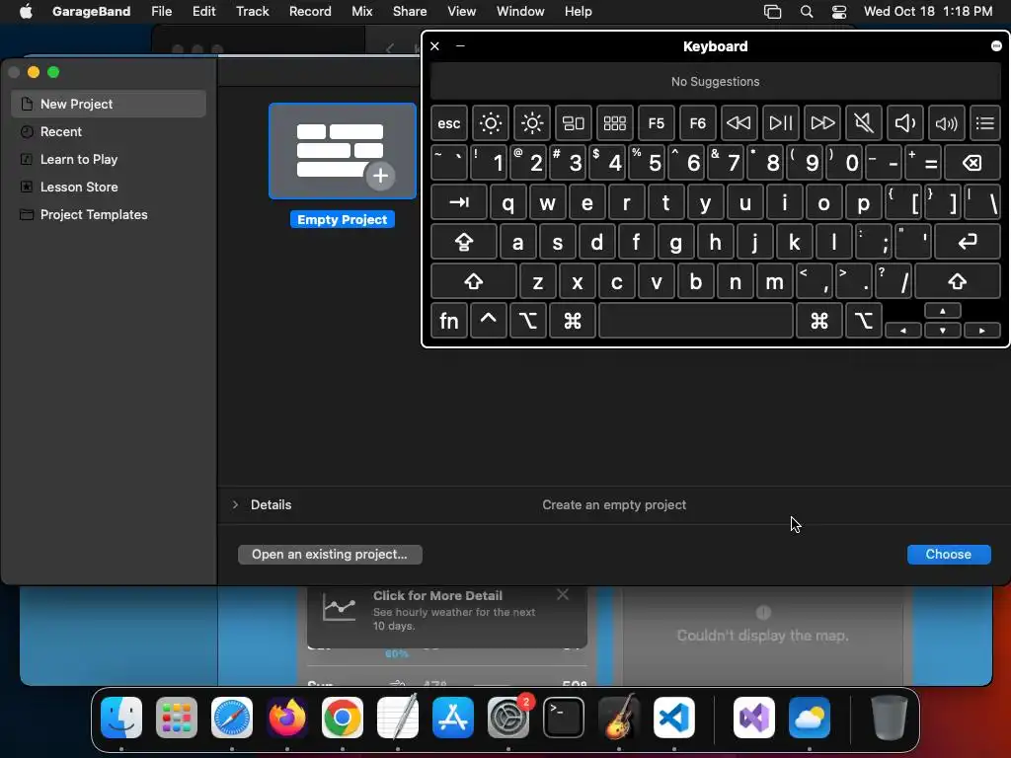Tap Mission Control key on keyboard
Image resolution: width=1011 pixels, height=758 pixels.
[574, 123]
